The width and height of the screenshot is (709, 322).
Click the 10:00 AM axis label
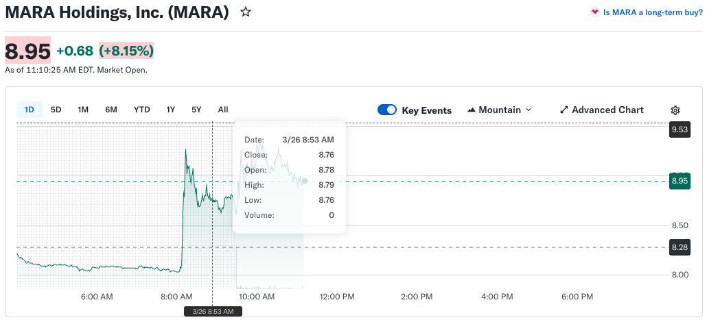tap(257, 297)
